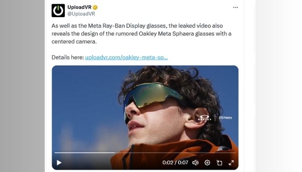Image resolution: width=302 pixels, height=172 pixels.
Task: Click the @UploadVR handle
Action: [81, 14]
